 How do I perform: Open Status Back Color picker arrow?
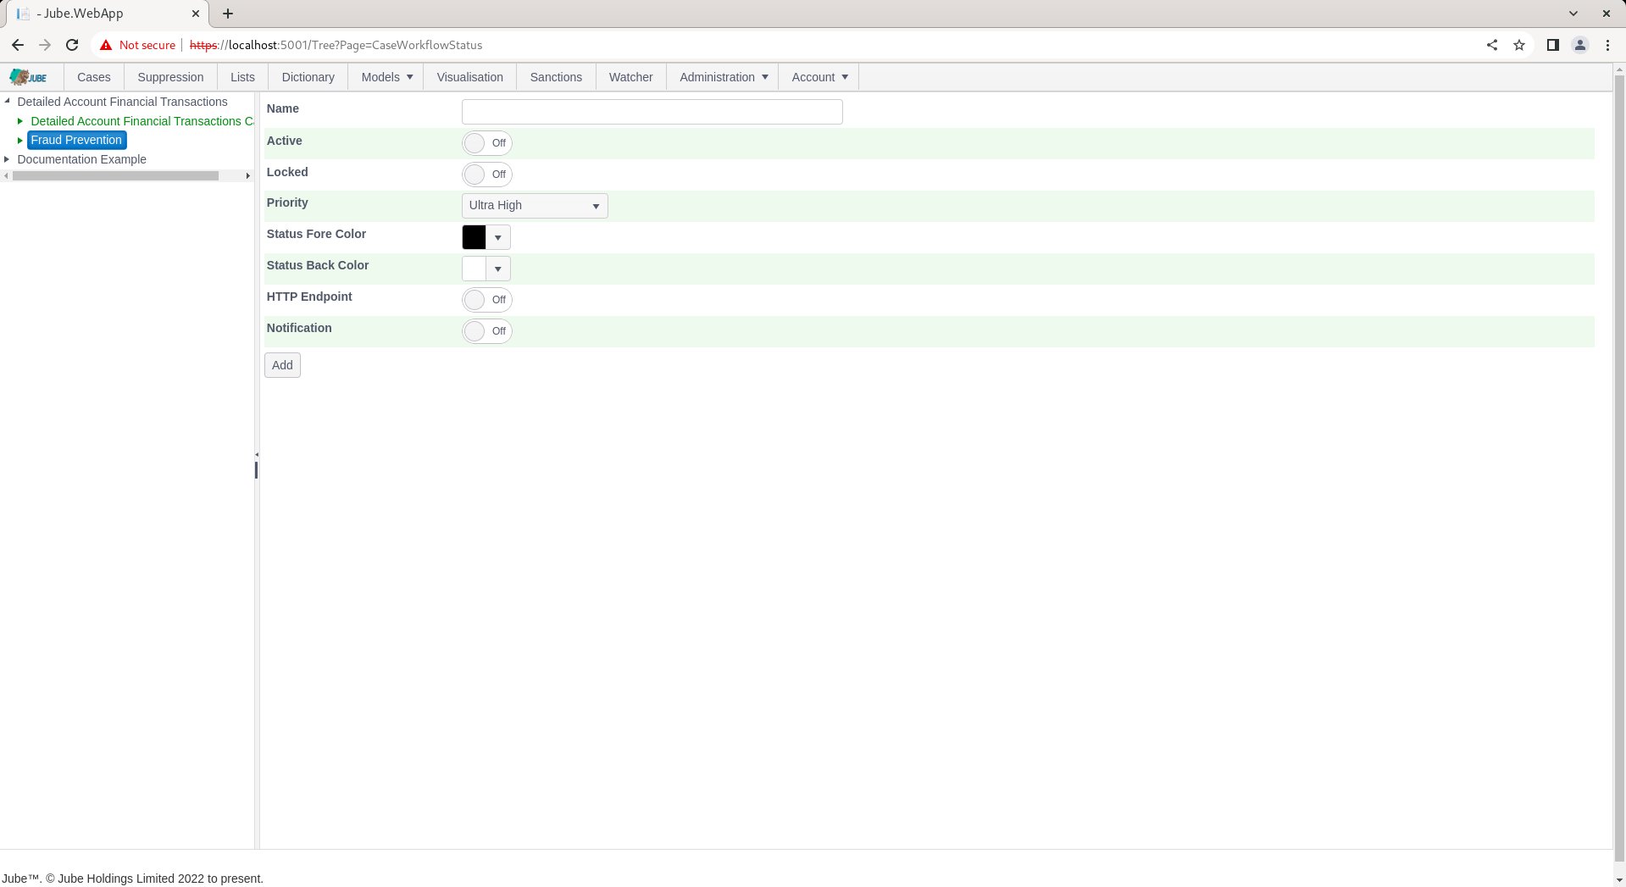(x=498, y=269)
